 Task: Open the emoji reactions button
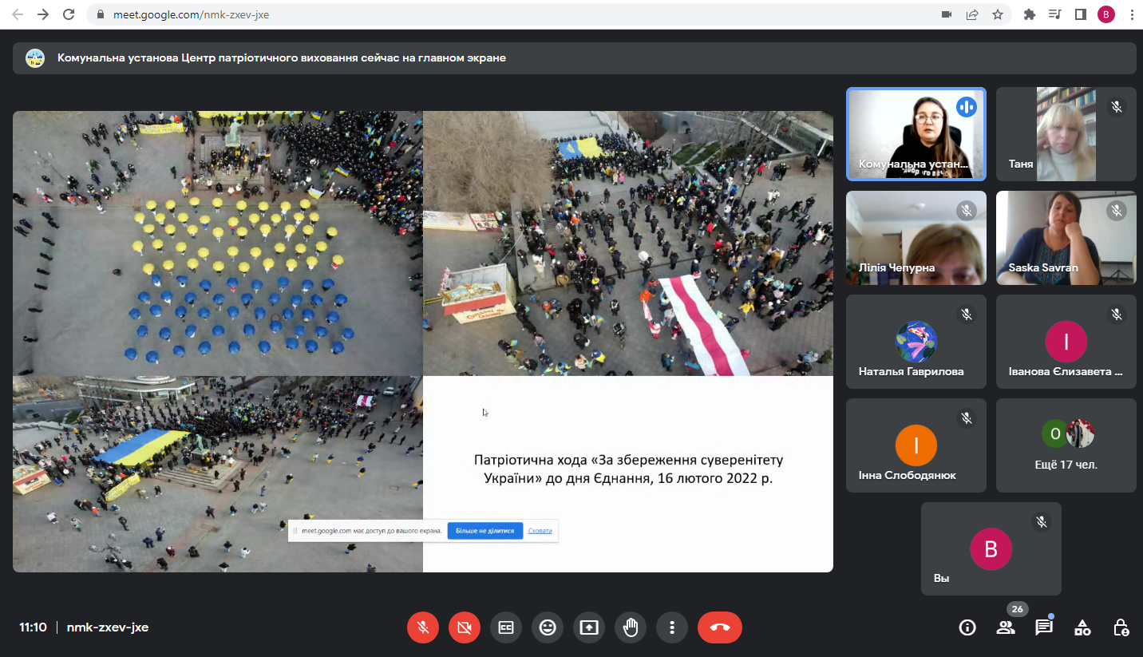tap(548, 627)
